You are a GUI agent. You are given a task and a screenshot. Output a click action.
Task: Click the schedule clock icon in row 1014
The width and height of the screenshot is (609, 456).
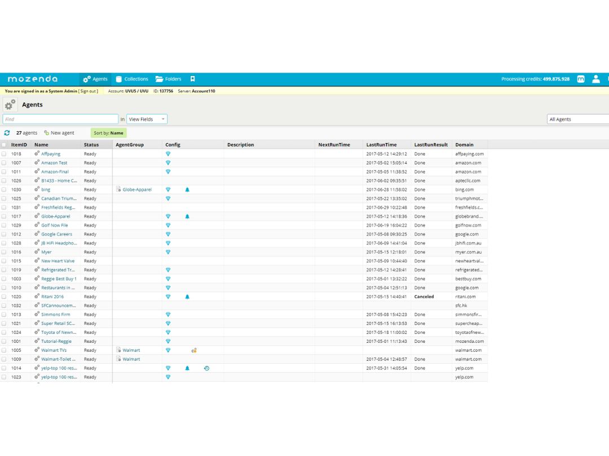[206, 368]
